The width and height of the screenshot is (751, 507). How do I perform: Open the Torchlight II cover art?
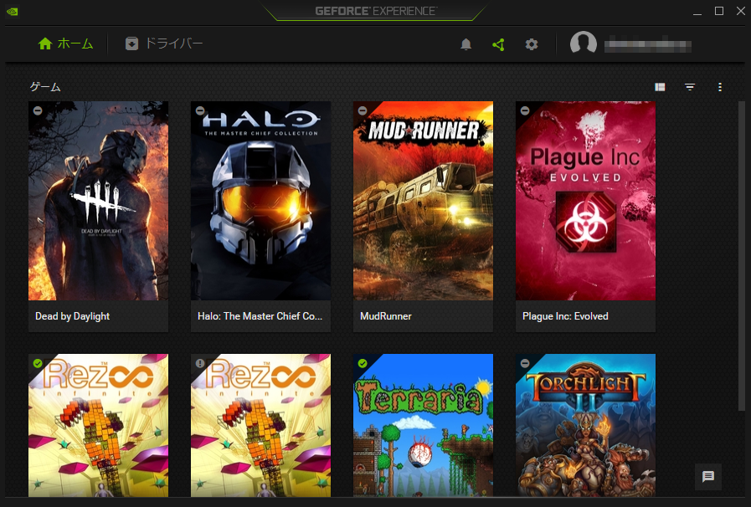coord(585,425)
